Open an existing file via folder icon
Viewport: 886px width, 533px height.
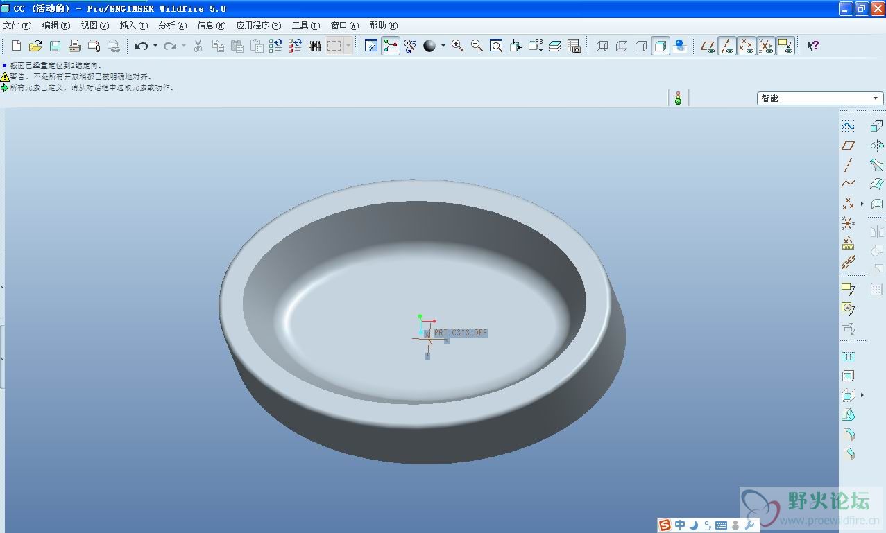[36, 46]
